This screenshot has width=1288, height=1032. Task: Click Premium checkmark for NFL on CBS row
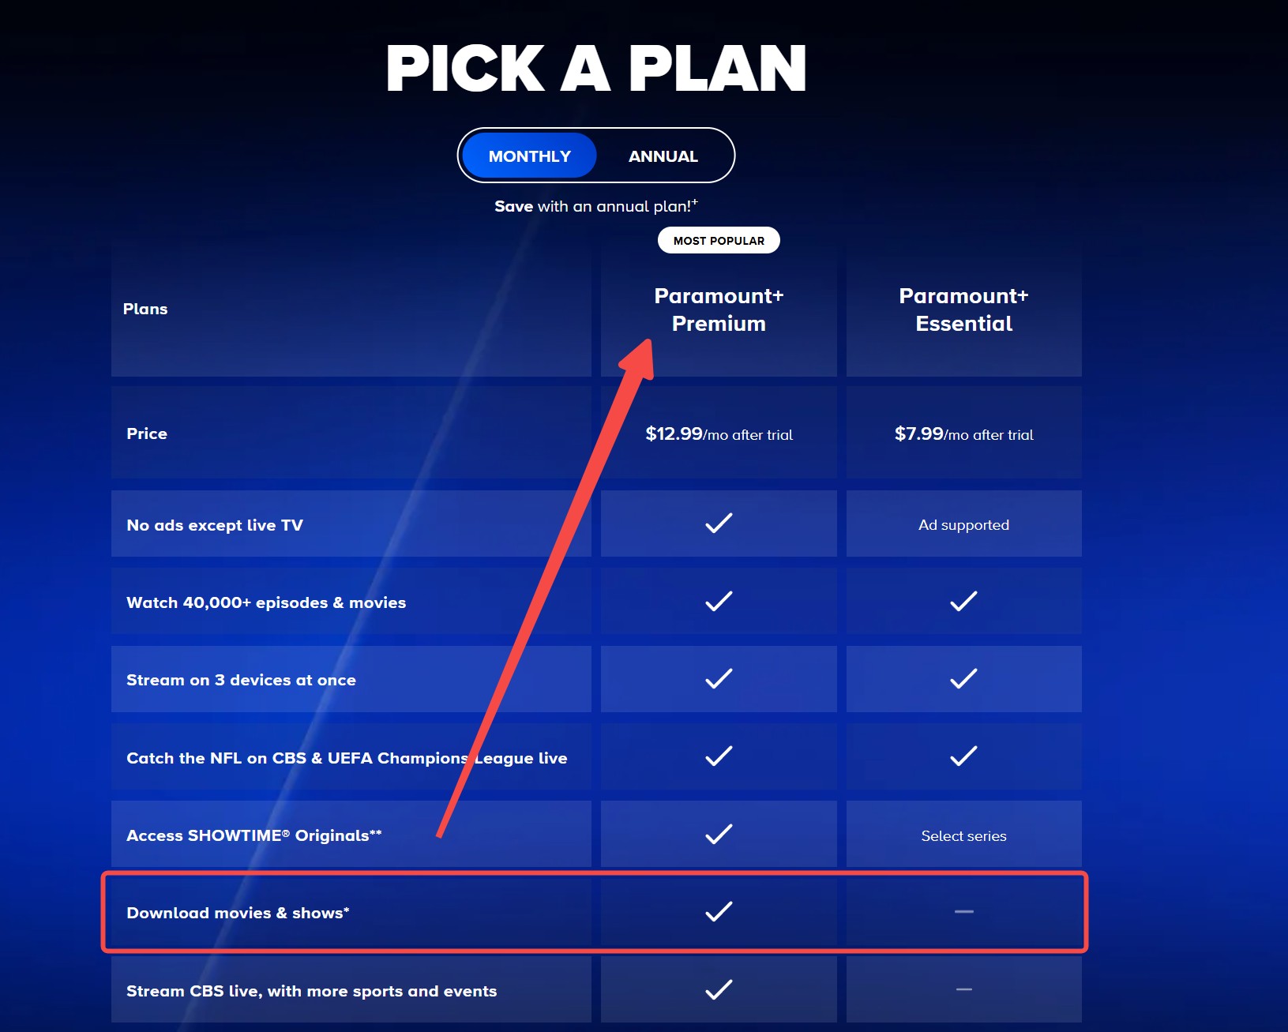pyautogui.click(x=719, y=756)
